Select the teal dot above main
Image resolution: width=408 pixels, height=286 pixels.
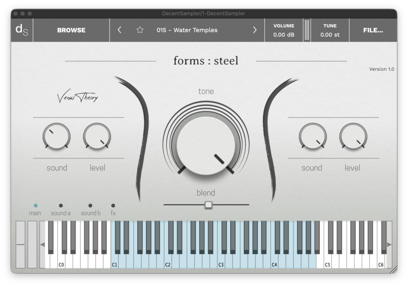[35, 205]
